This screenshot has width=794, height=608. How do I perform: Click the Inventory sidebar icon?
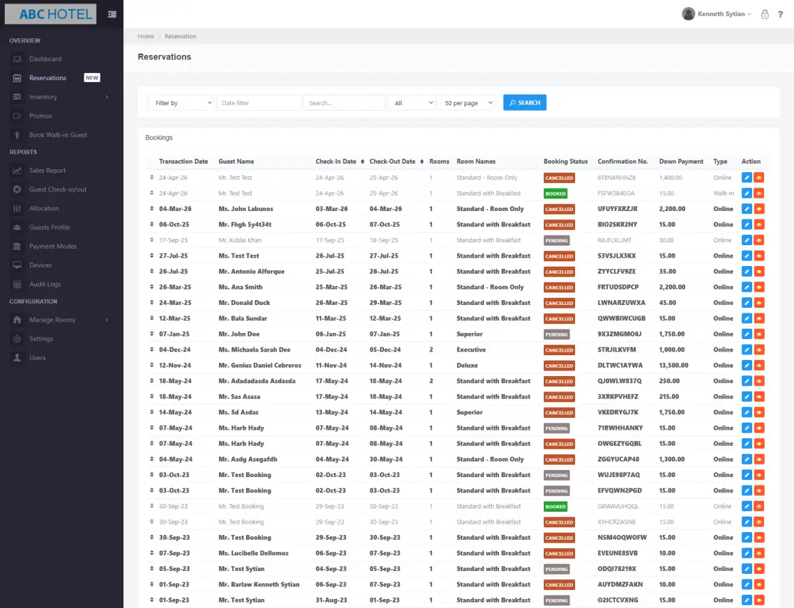[17, 97]
